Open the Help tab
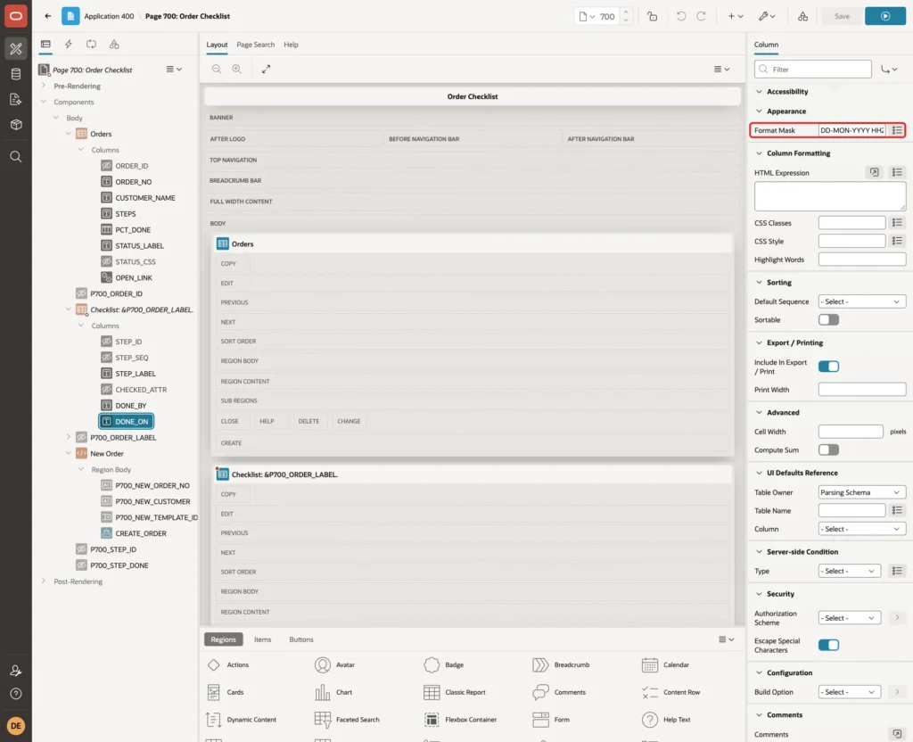The width and height of the screenshot is (913, 742). pos(291,45)
